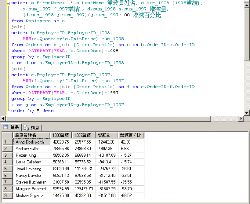The height and width of the screenshot is (204, 250).
Task: Select row header number 7
Action: pos(7,182)
